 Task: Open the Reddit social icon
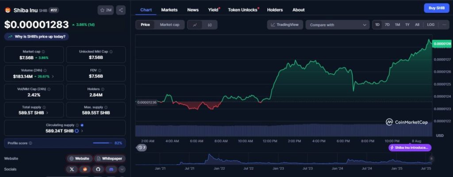click(x=85, y=169)
